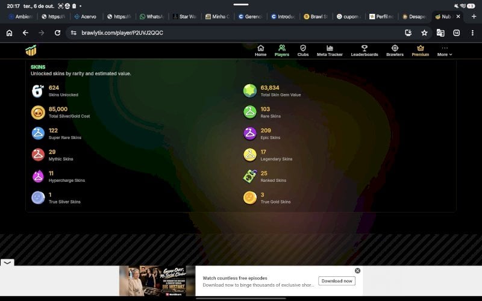482x301 pixels.
Task: Switch to the Star Wars tab
Action: (x=185, y=17)
